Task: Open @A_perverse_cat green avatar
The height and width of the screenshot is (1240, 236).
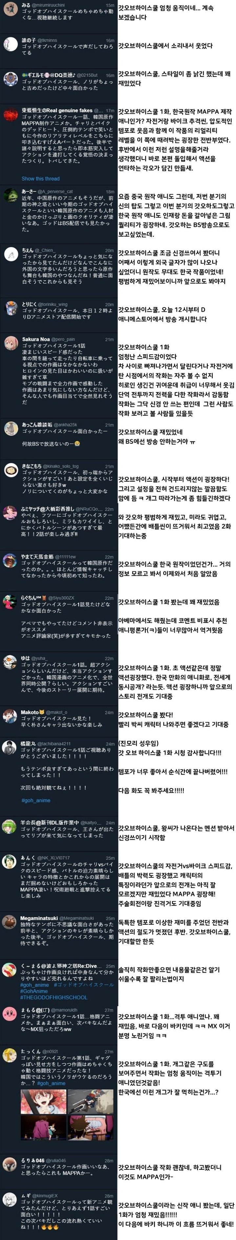Action: (x=11, y=195)
